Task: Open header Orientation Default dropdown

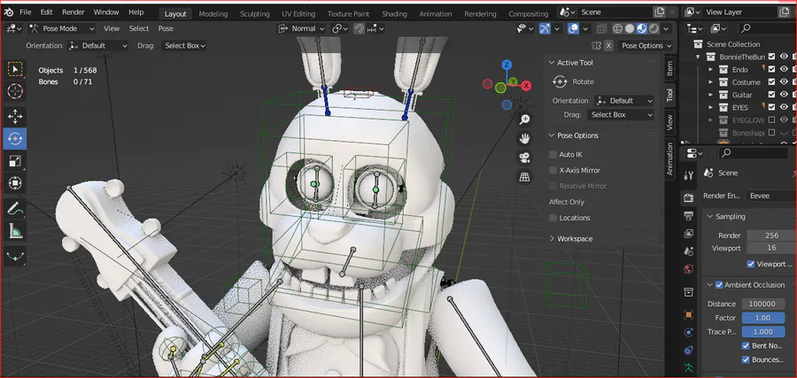Action: (x=98, y=46)
